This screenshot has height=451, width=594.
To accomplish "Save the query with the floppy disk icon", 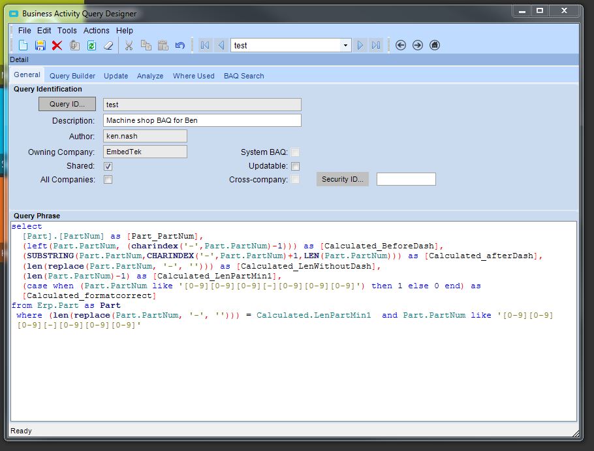I will click(x=40, y=45).
